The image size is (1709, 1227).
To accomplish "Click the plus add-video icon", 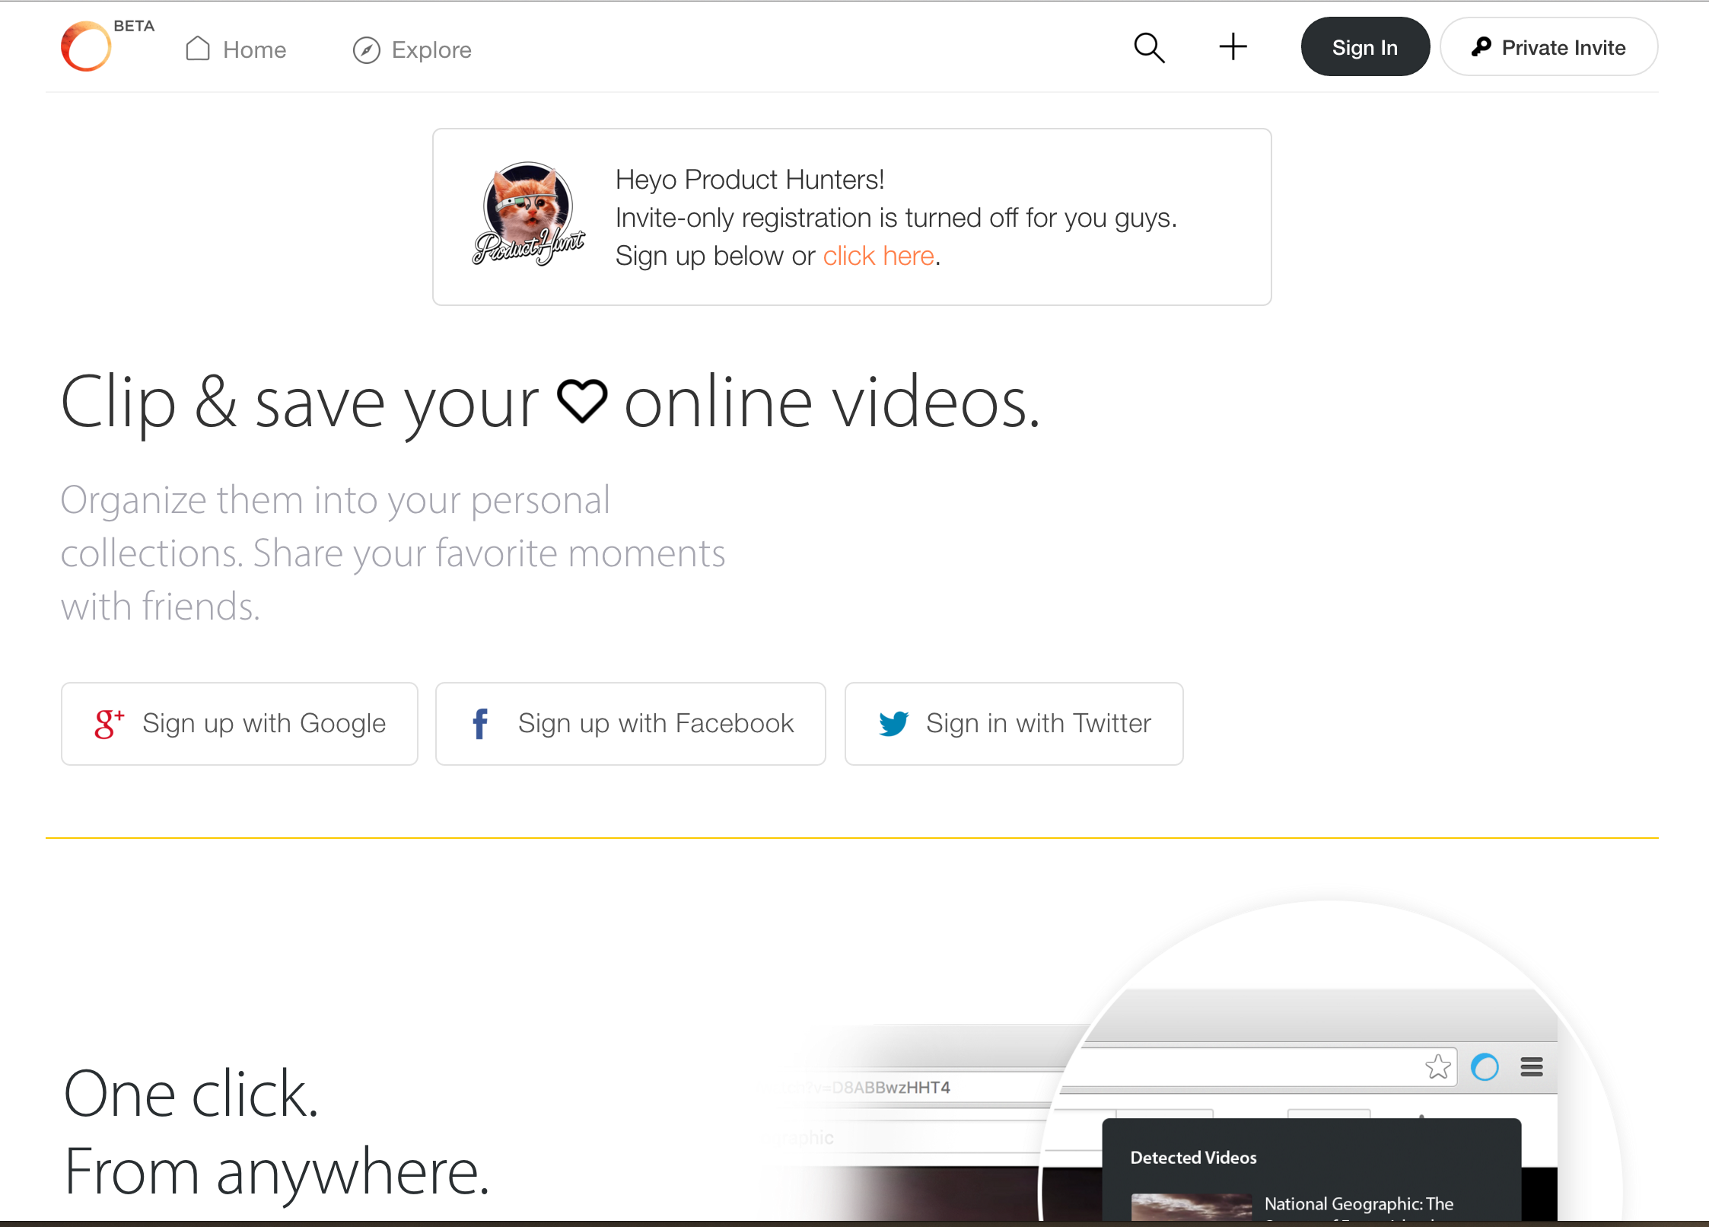I will 1233,47.
